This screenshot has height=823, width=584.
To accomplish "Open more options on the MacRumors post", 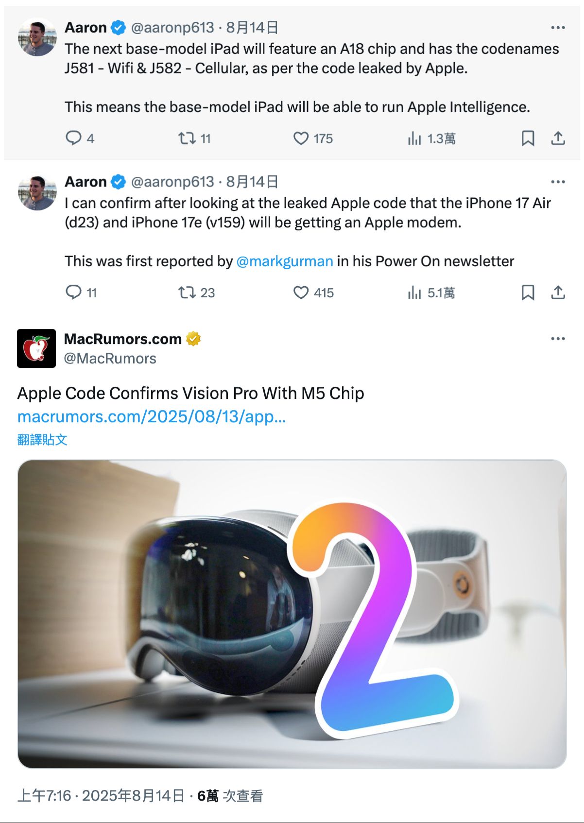I will click(558, 339).
